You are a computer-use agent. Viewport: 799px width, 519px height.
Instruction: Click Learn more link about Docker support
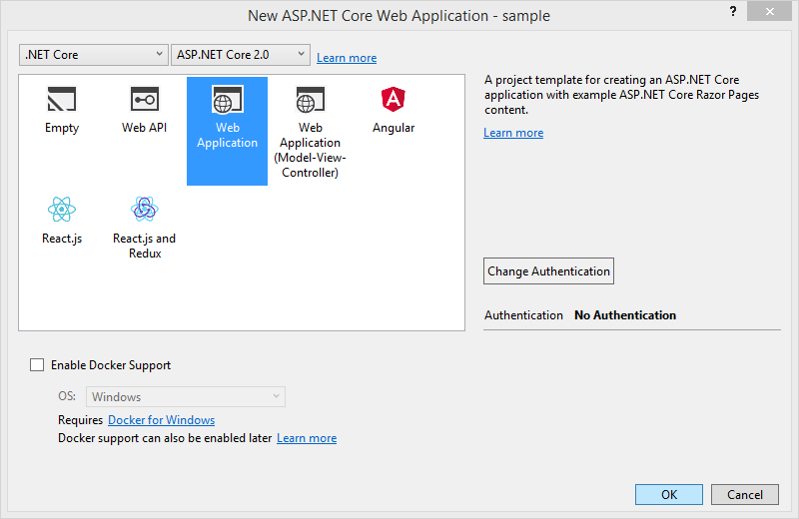(307, 438)
